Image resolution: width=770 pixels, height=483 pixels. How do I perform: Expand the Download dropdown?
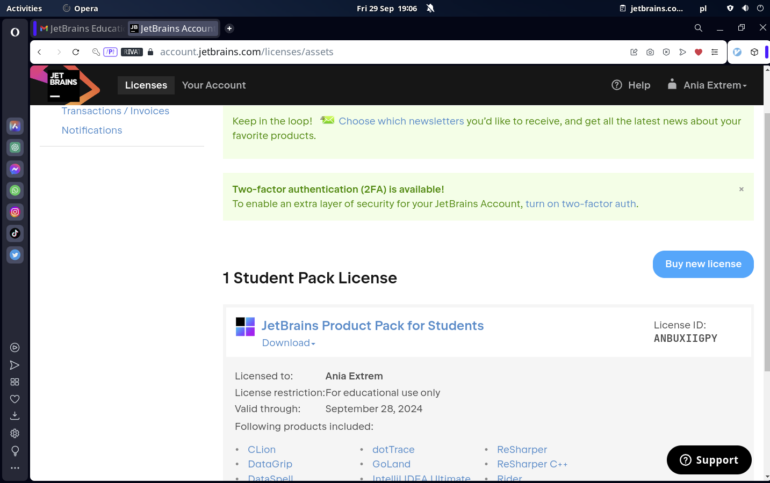289,343
